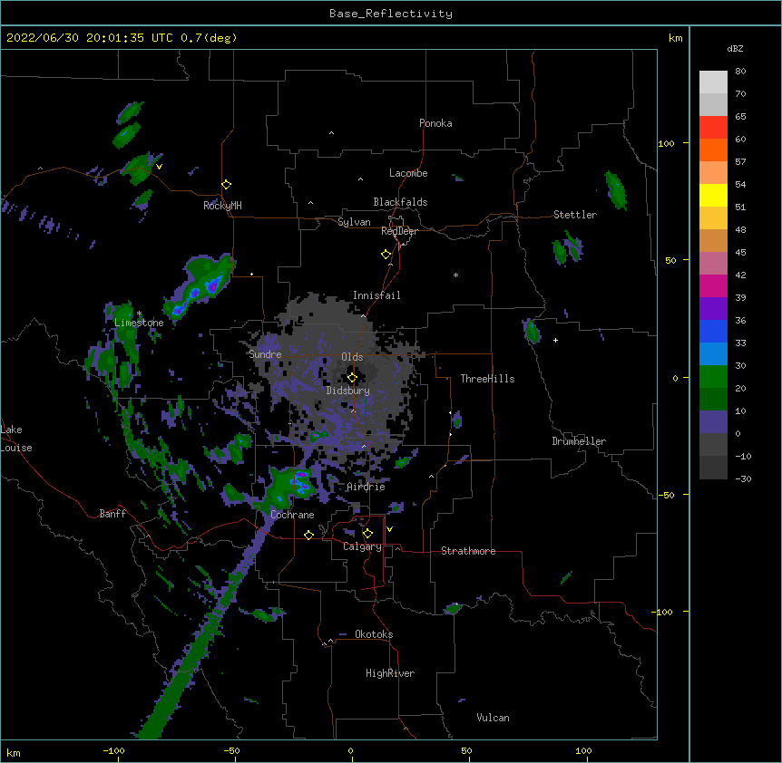Click the RockyMH label
This screenshot has width=782, height=763.
pyautogui.click(x=222, y=206)
